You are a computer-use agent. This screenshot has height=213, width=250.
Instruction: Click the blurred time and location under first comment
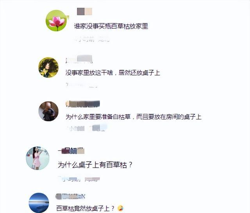(91, 39)
